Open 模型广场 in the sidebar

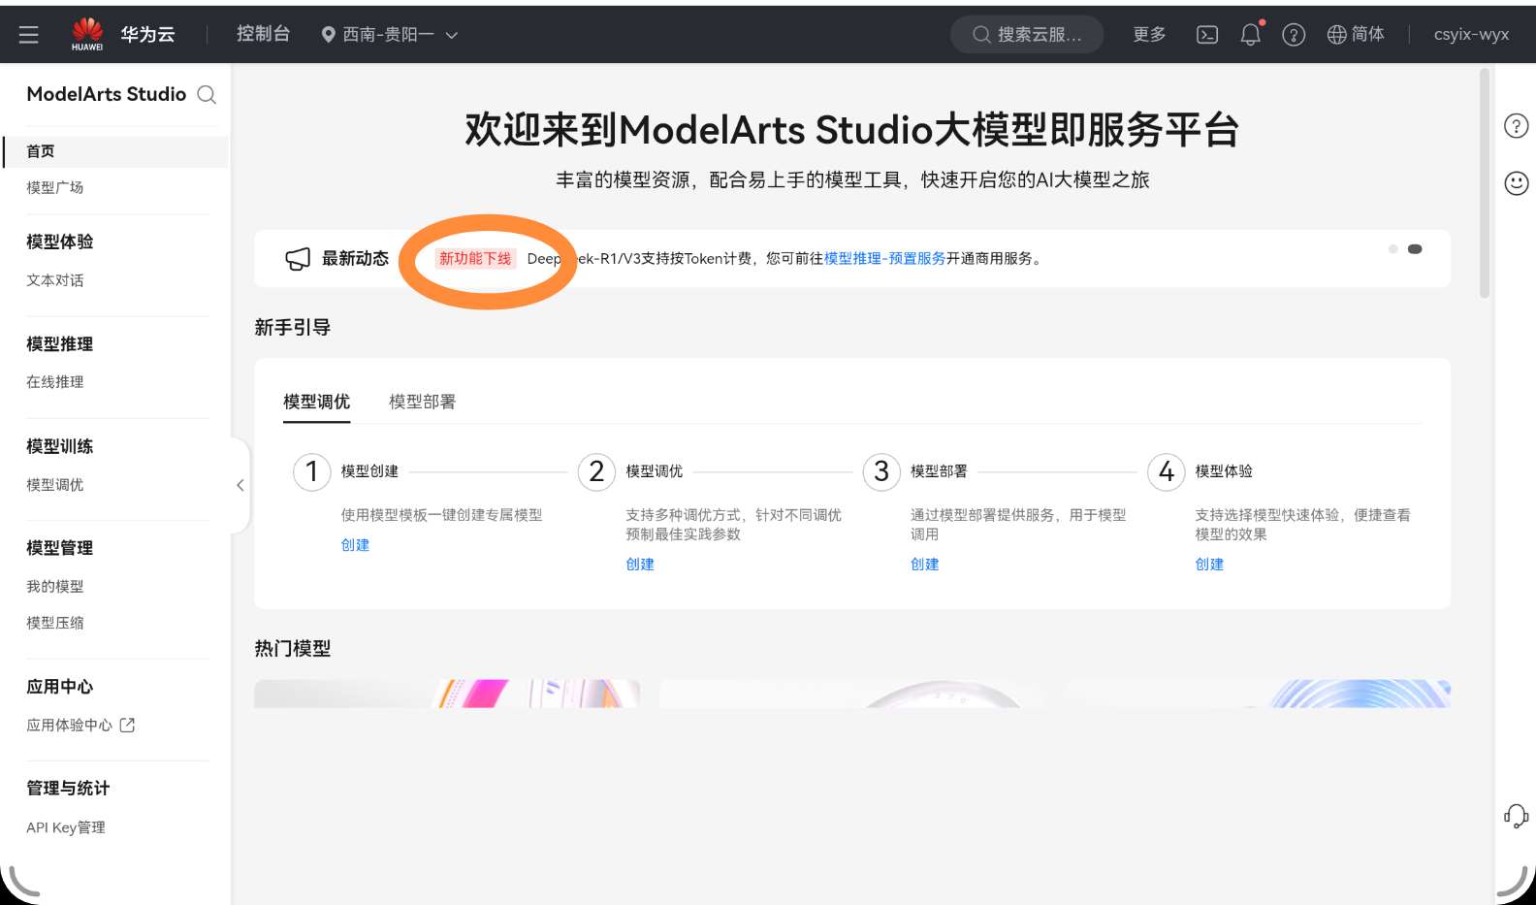click(x=55, y=187)
